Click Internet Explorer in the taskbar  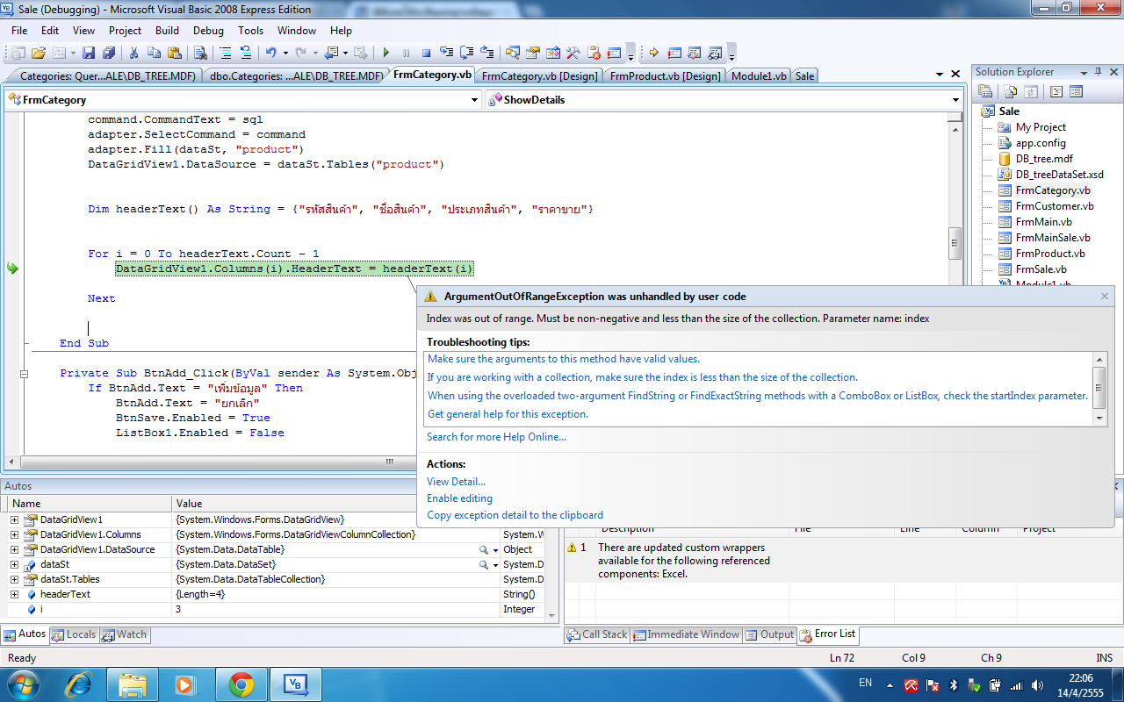[x=79, y=684]
